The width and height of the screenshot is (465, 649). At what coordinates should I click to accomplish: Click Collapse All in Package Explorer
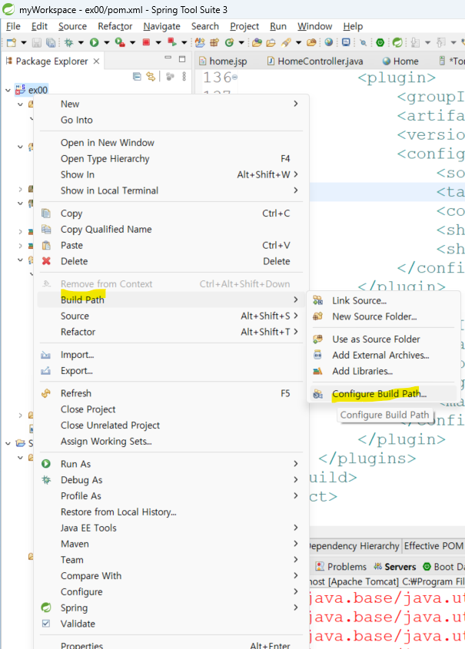[137, 77]
